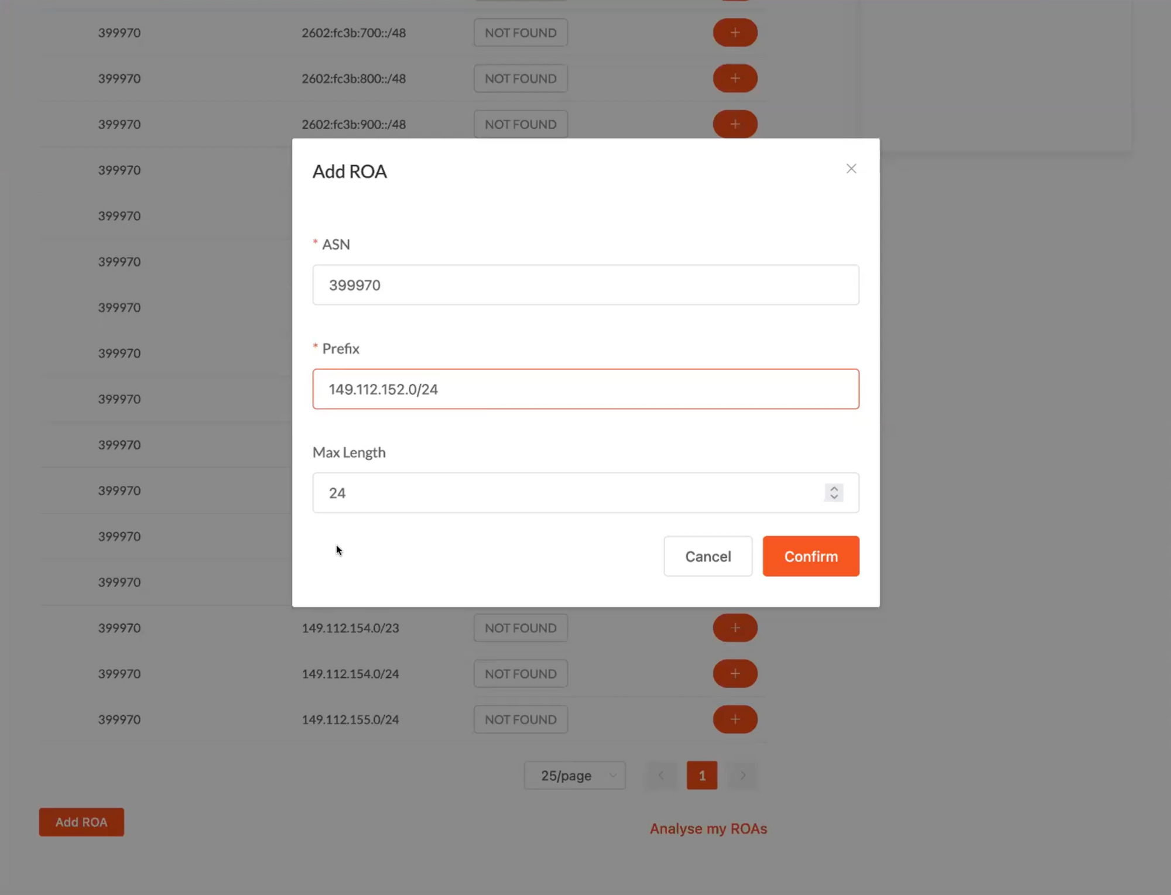1171x895 pixels.
Task: Click into the Prefix input field
Action: (585, 389)
